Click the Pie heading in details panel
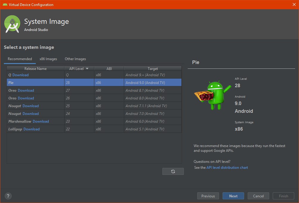 click(x=196, y=63)
